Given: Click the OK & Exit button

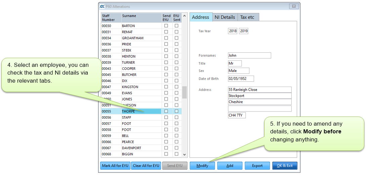Looking at the screenshot, I should point(284,166).
